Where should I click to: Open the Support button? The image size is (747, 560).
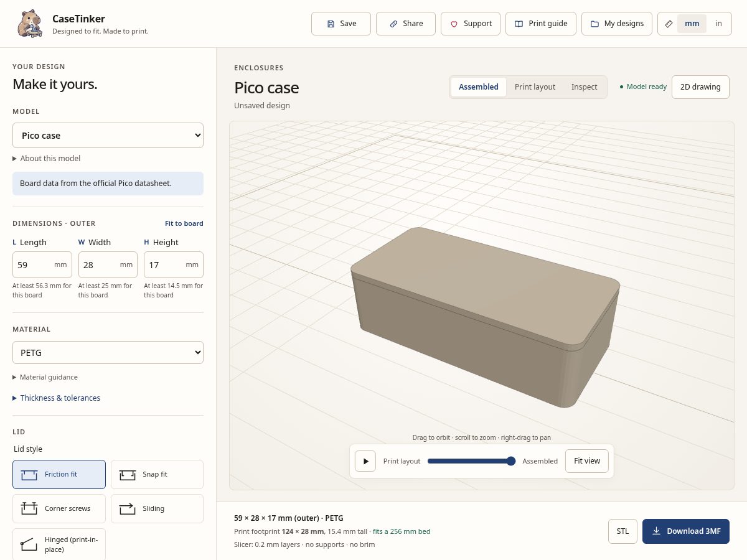[471, 24]
